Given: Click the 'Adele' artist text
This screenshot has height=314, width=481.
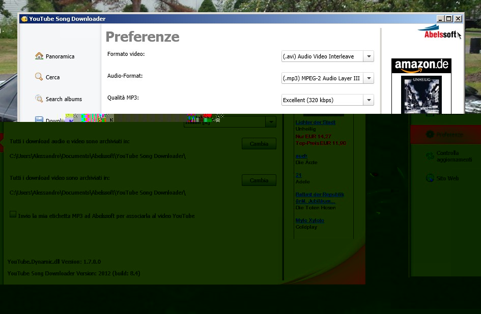Looking at the screenshot, I should pos(303,182).
